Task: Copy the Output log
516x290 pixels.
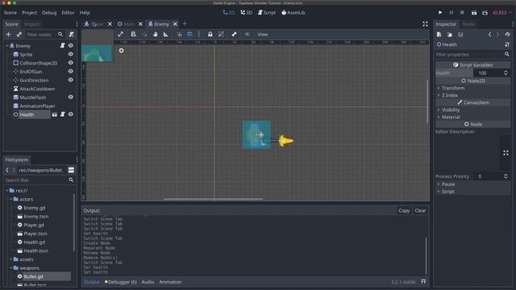Action: click(404, 210)
